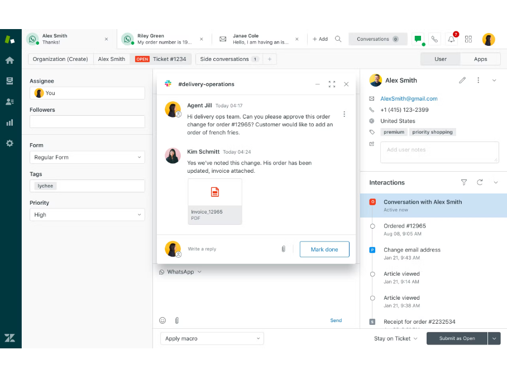Open the Submit as Open arrow menu
Viewport: 507px width, 378px height.
click(x=494, y=338)
